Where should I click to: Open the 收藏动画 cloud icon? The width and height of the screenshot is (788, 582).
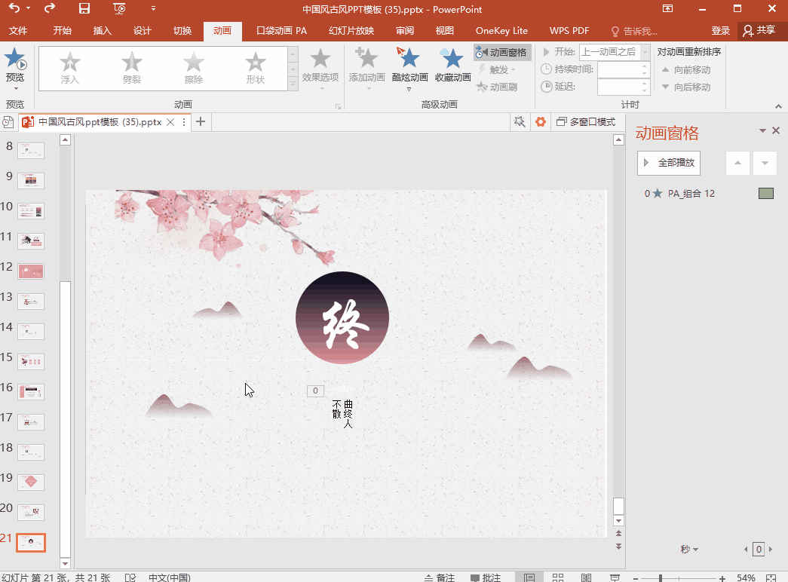(452, 59)
